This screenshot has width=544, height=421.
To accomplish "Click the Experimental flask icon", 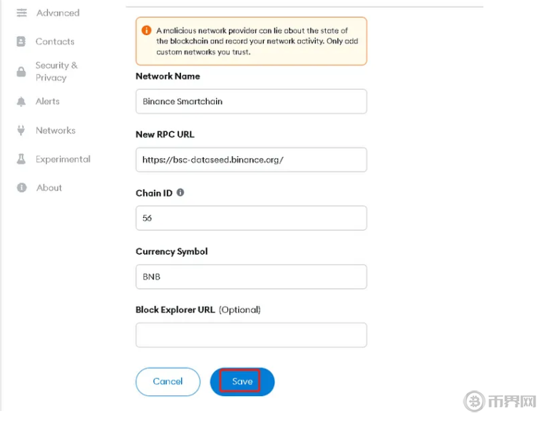I will click(21, 159).
